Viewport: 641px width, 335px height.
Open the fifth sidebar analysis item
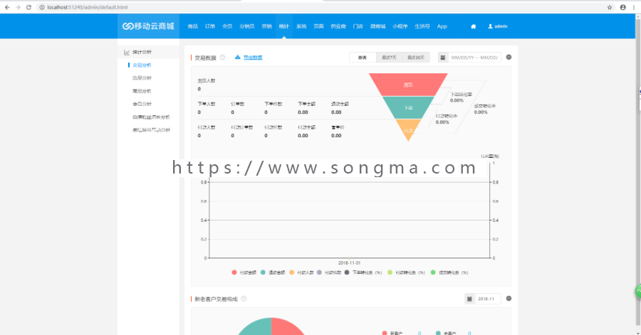coord(151,117)
